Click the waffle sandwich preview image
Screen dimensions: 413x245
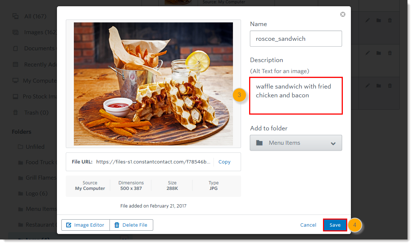tap(153, 84)
